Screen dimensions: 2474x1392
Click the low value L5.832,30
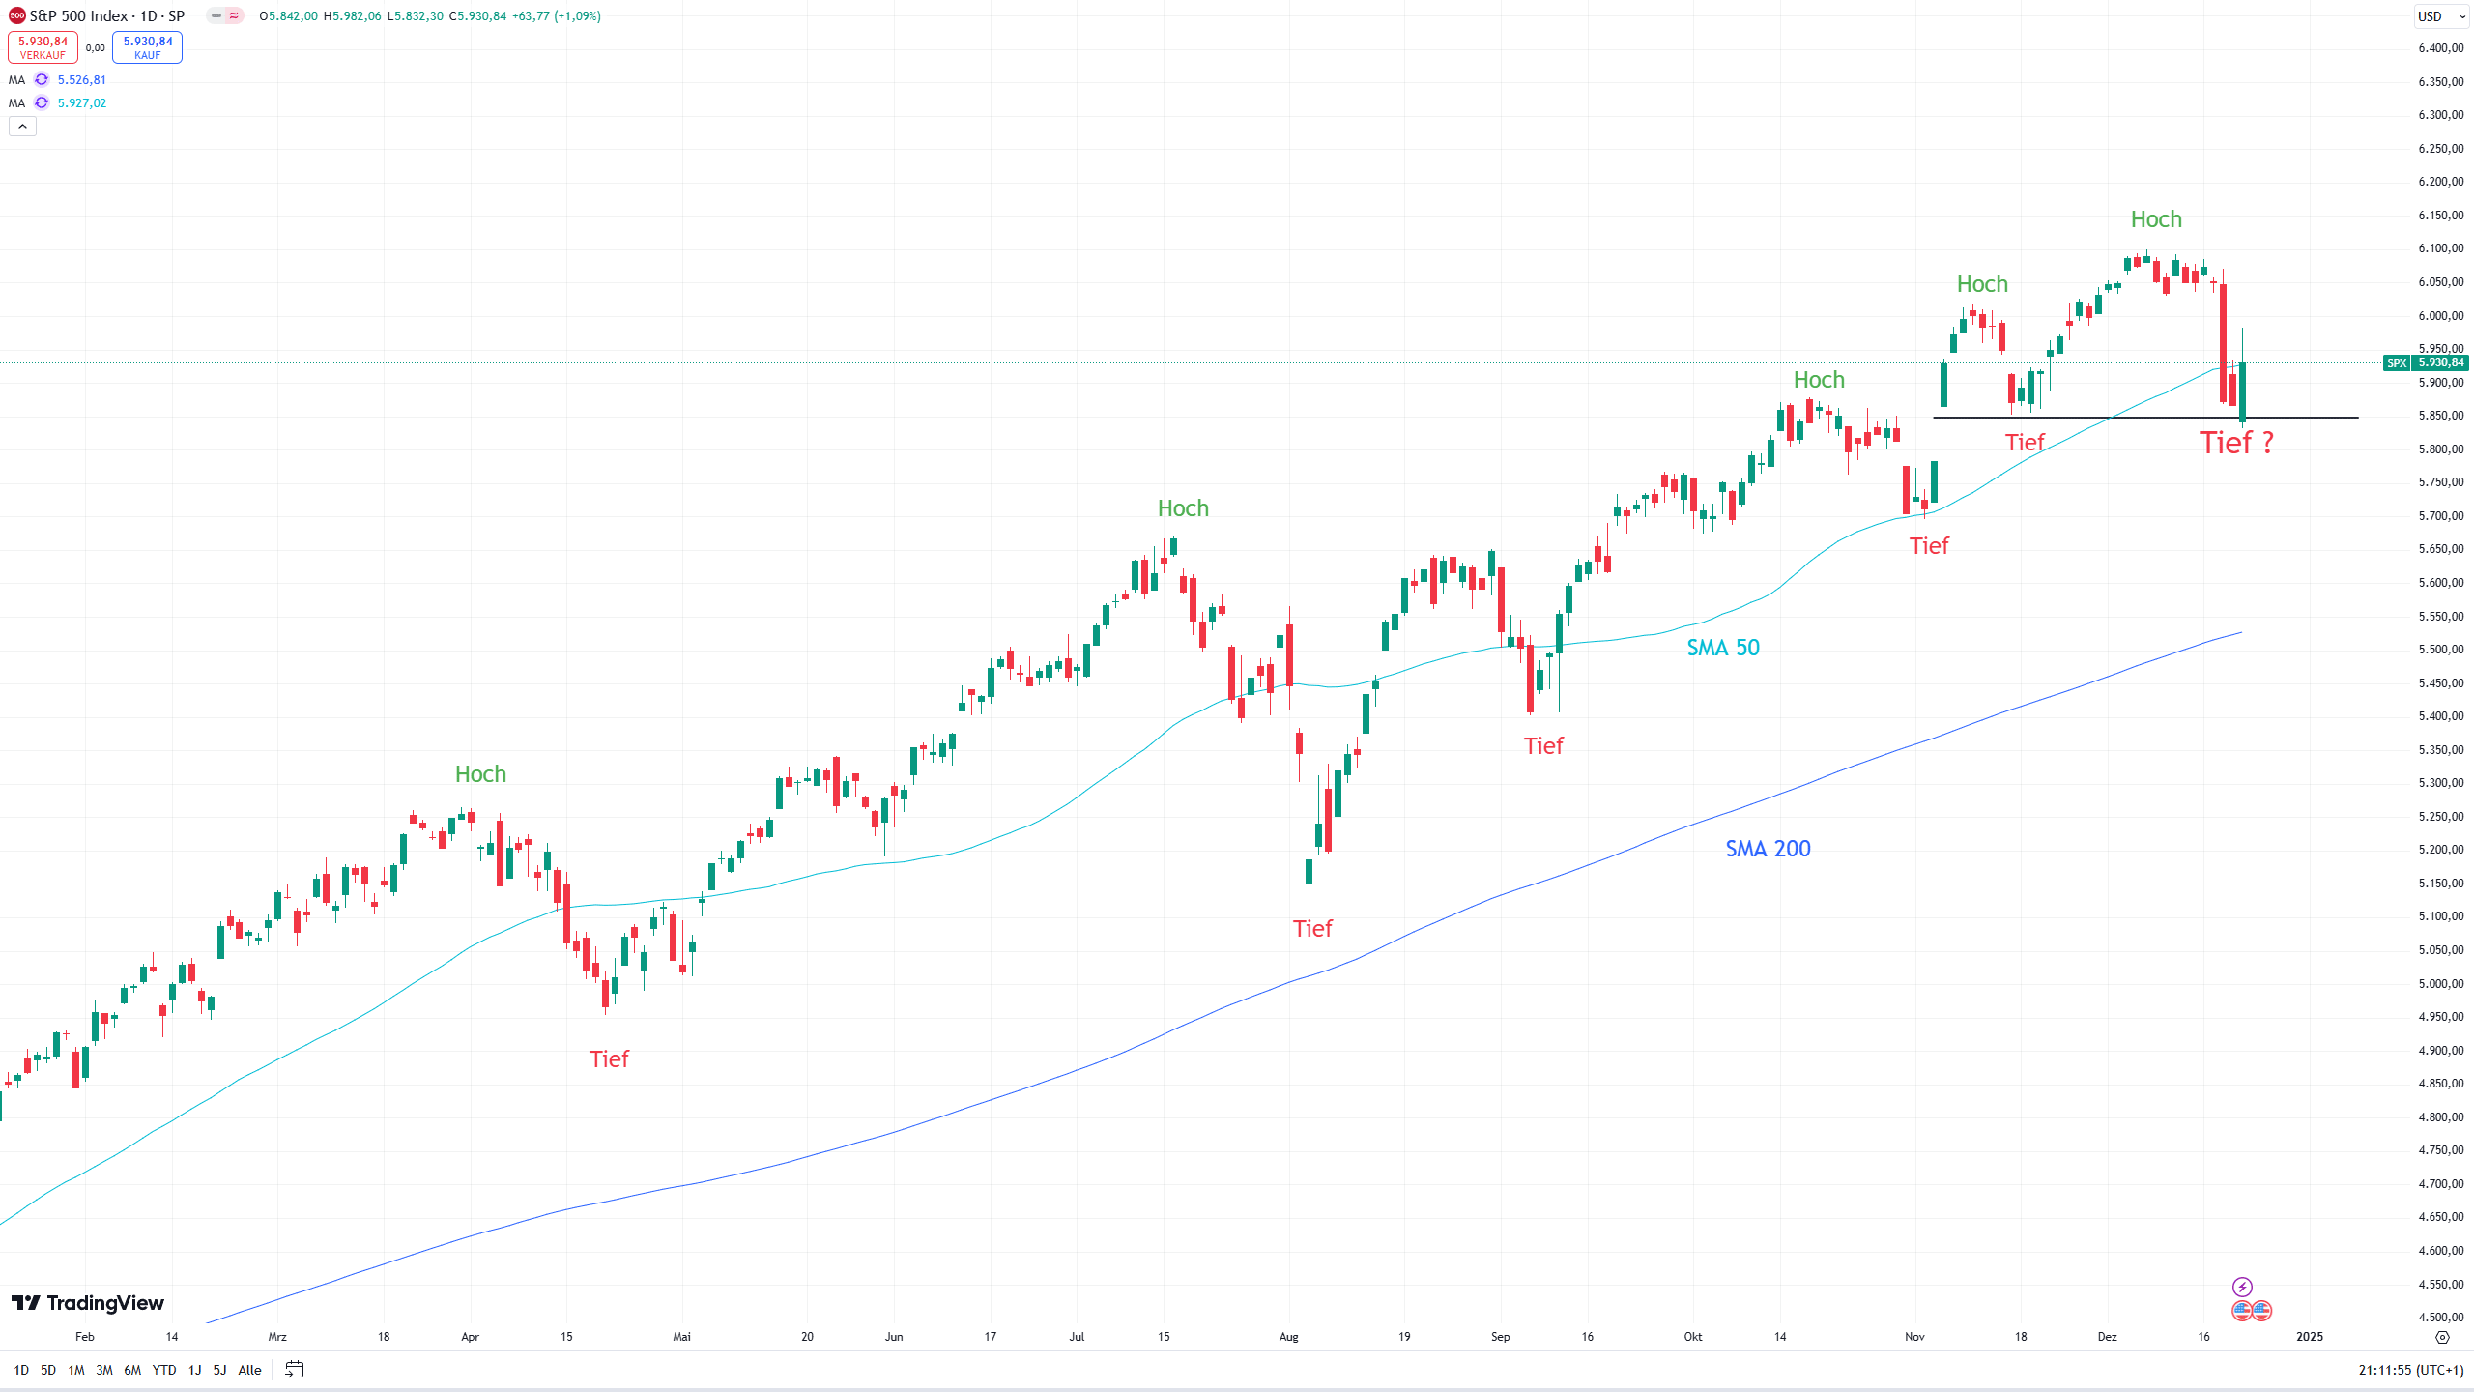click(416, 16)
